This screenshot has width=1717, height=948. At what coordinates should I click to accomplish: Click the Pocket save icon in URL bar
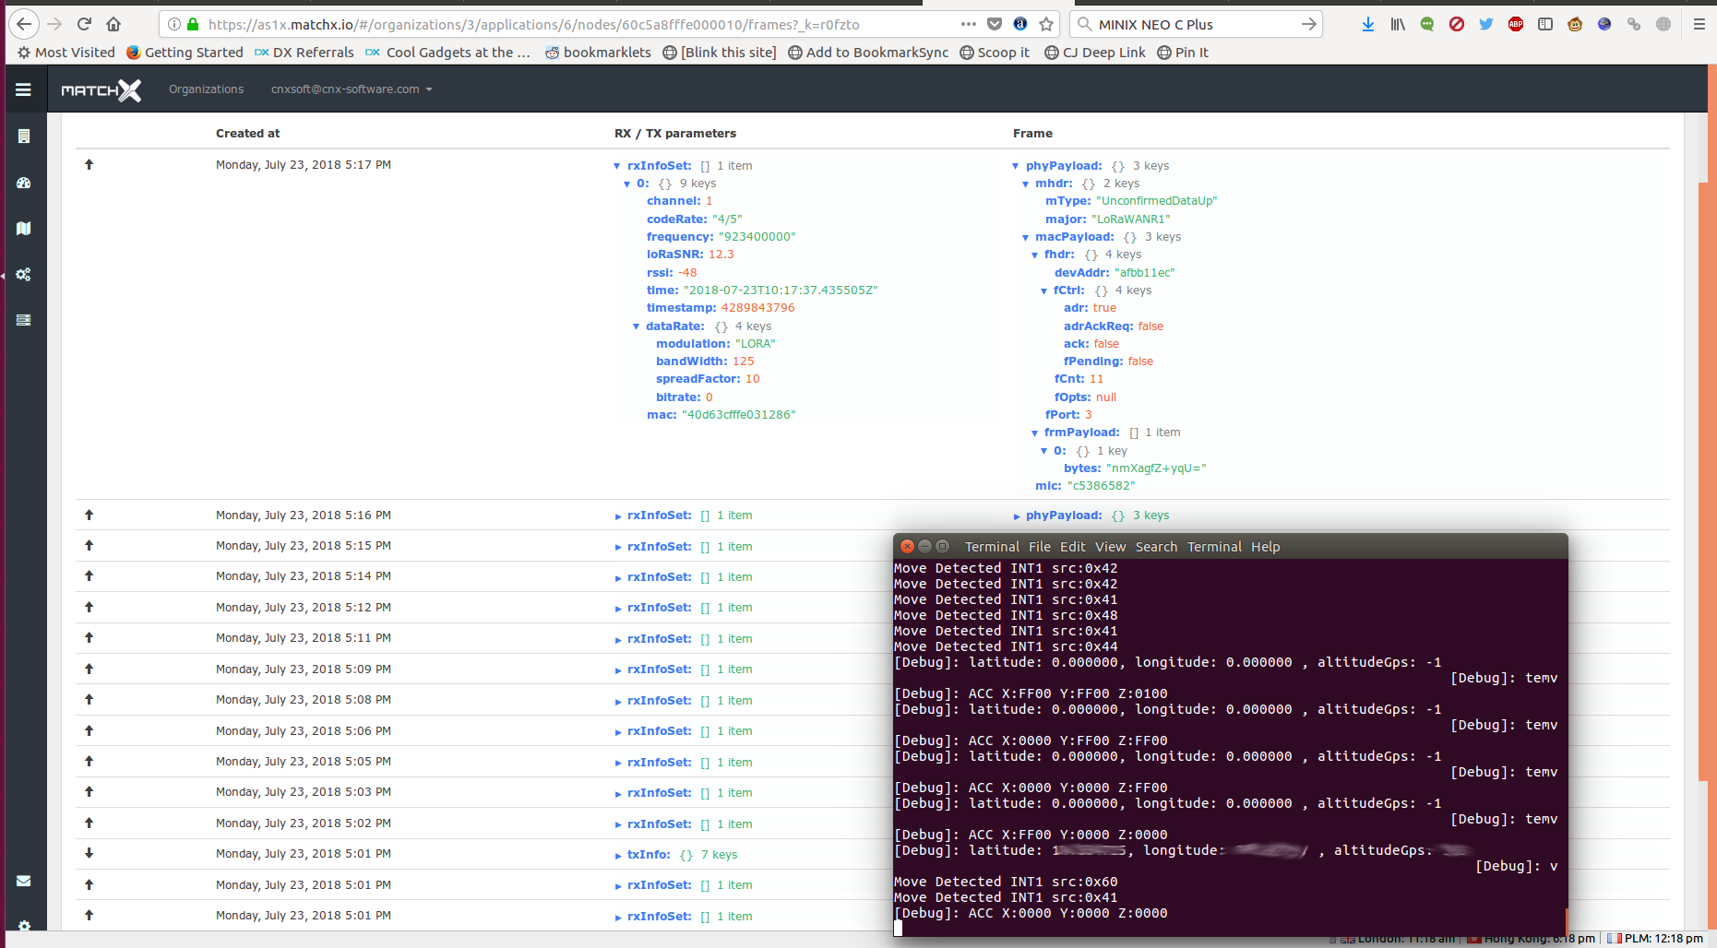[x=995, y=24]
